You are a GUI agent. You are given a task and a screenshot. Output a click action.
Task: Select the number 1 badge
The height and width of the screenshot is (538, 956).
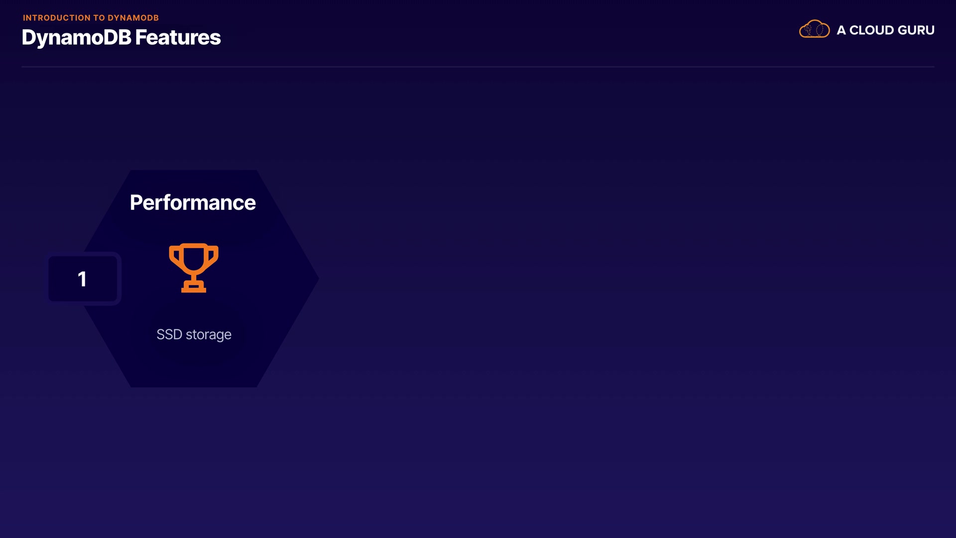coord(83,279)
